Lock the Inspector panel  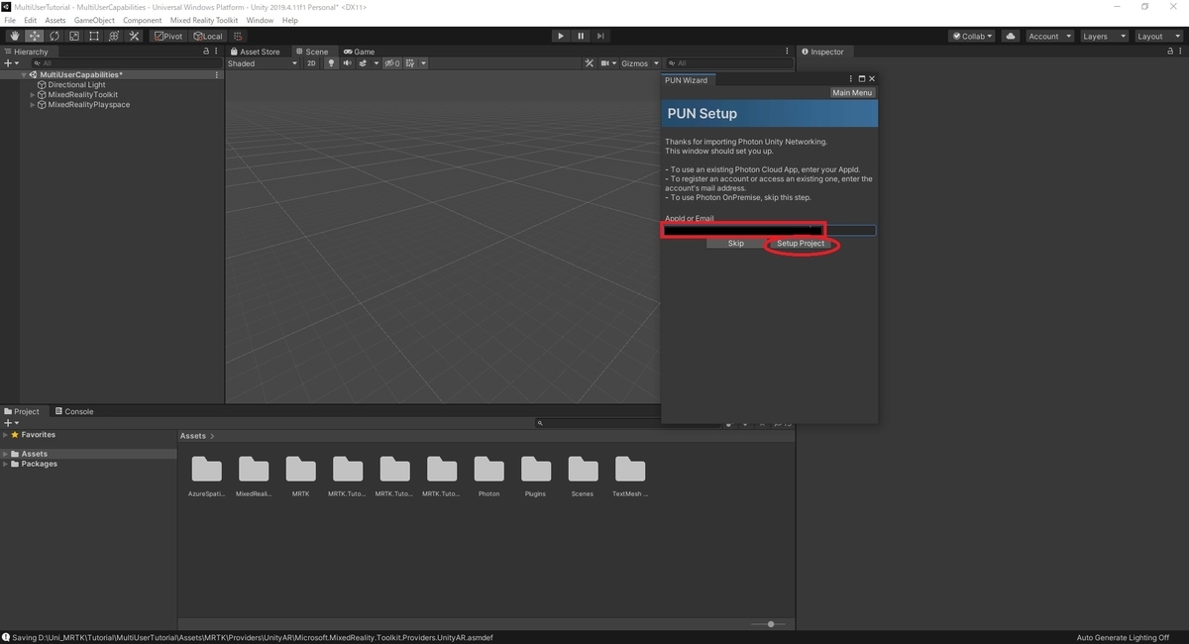1172,52
